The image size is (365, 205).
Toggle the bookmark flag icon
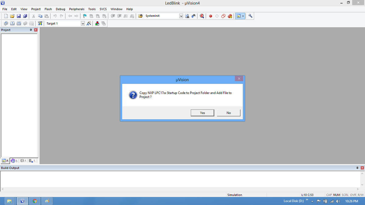[x=85, y=16]
